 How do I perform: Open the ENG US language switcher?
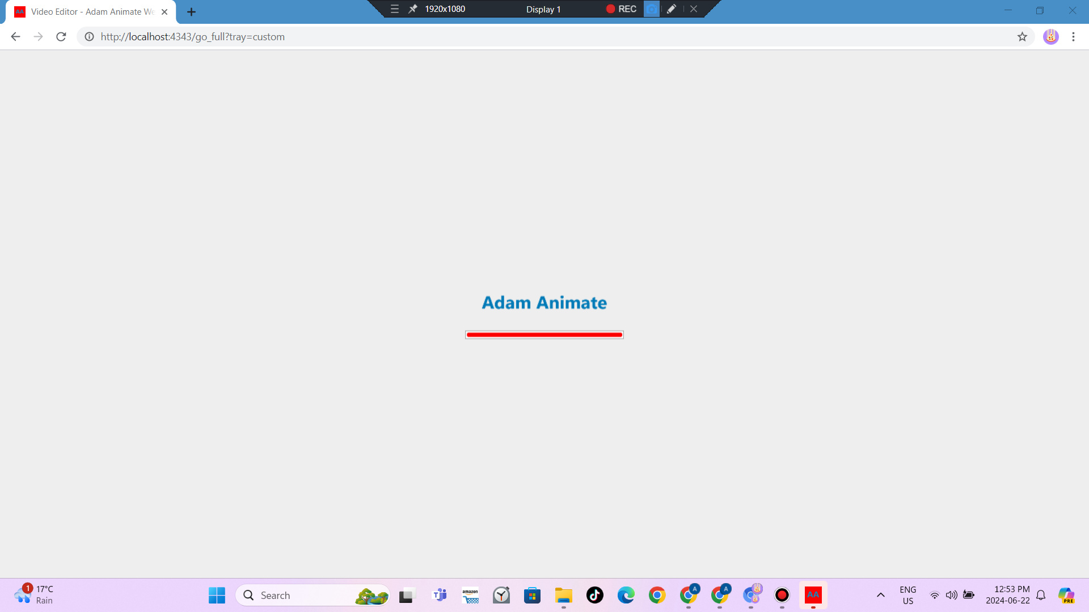[x=908, y=596]
